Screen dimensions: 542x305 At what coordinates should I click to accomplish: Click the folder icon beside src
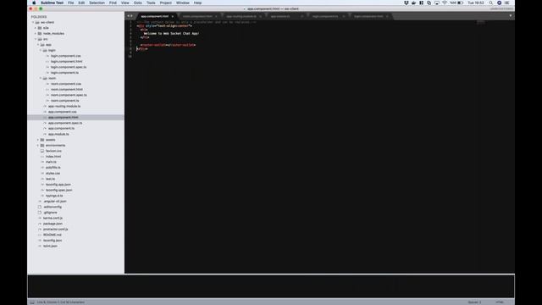click(40, 39)
